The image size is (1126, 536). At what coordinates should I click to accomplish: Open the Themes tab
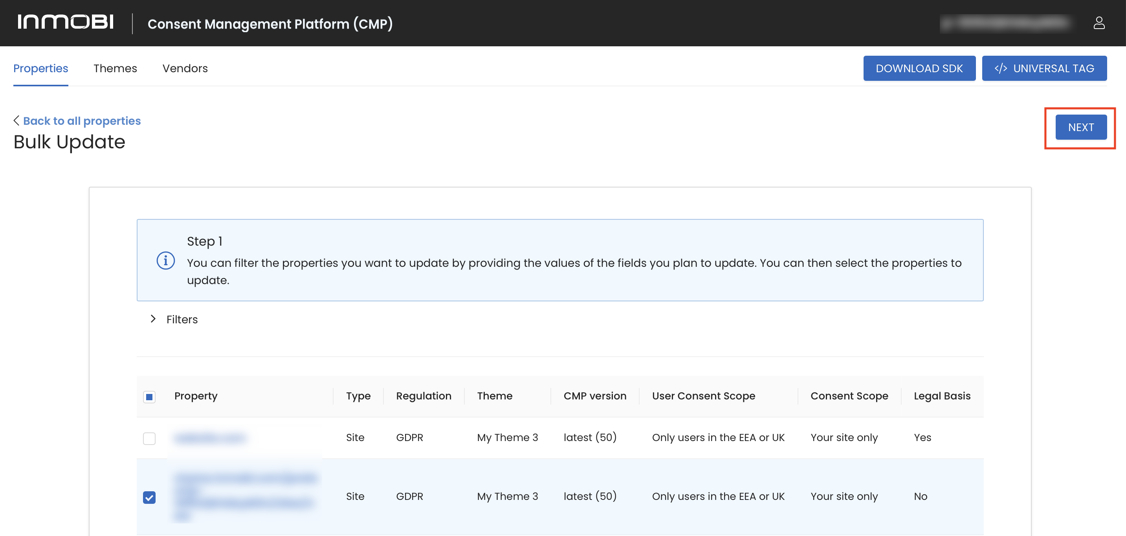click(115, 69)
